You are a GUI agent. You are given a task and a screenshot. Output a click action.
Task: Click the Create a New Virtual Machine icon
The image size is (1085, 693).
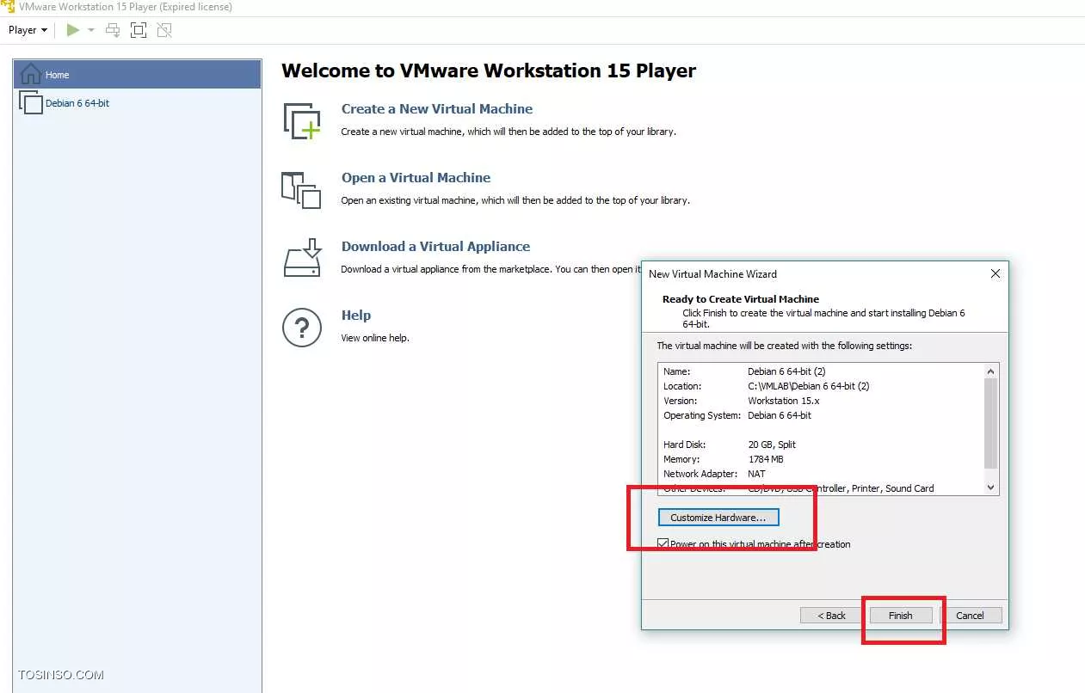pos(302,120)
